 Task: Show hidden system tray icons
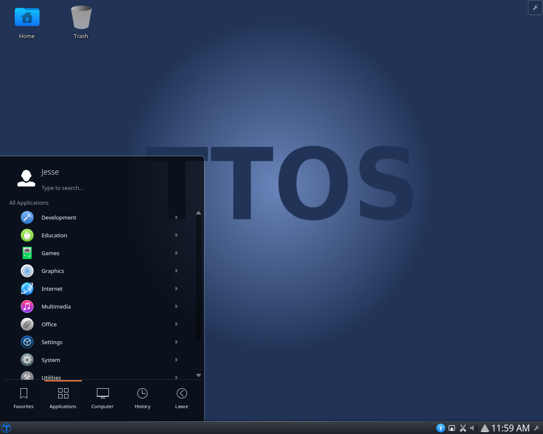485,428
